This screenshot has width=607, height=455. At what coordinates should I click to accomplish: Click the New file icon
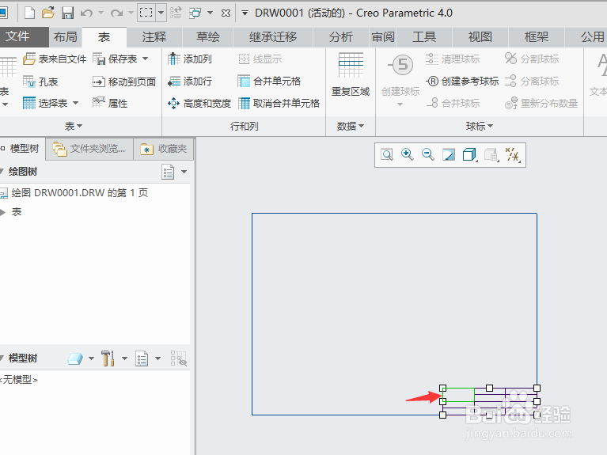point(30,13)
